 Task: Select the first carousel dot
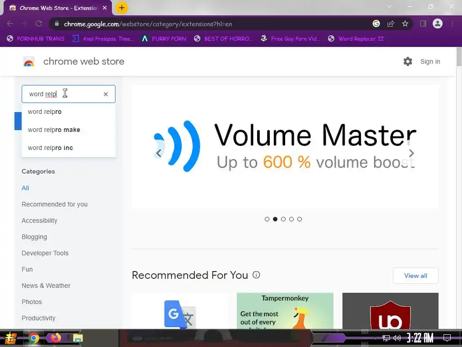click(x=267, y=219)
